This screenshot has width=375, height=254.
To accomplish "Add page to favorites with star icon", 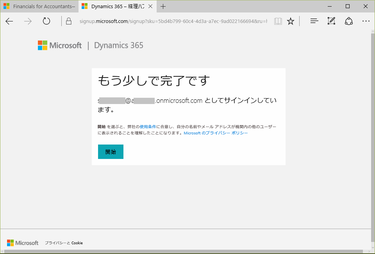I will 291,21.
